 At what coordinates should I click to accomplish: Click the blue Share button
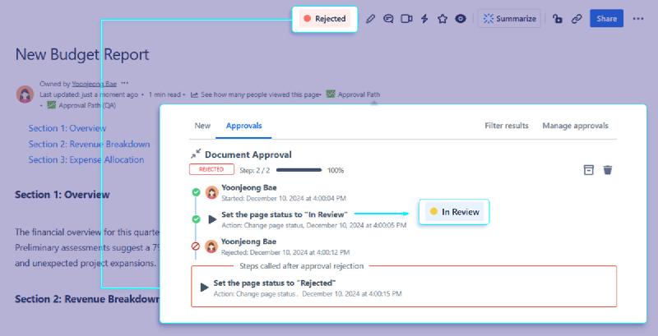(x=606, y=19)
